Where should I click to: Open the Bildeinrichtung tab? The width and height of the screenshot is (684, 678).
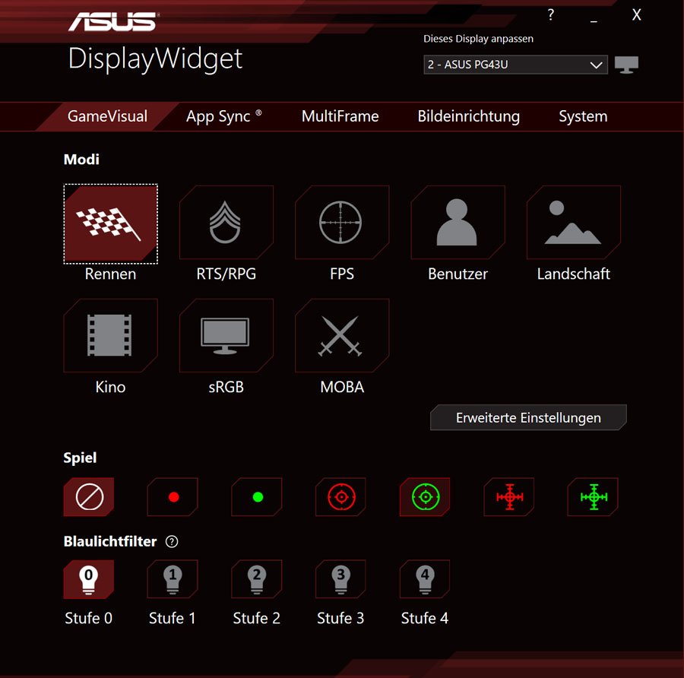[468, 116]
